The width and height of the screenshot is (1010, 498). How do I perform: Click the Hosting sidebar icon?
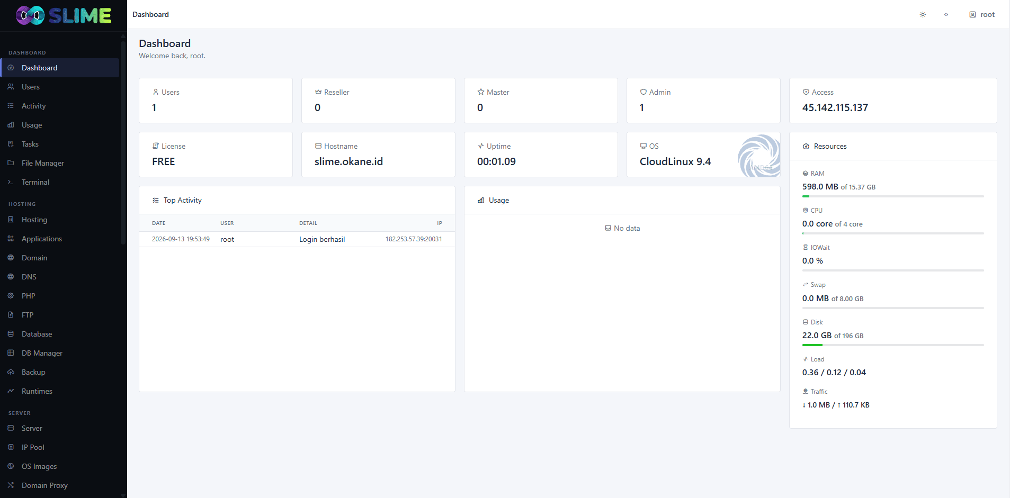click(11, 220)
